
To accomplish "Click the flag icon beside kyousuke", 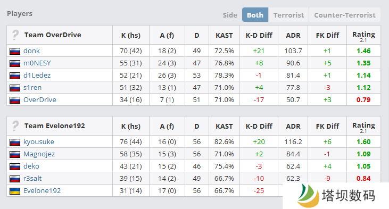I will point(15,142).
